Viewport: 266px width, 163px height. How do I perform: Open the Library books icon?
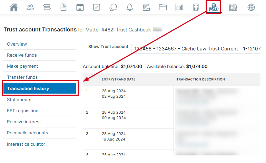(233, 7)
